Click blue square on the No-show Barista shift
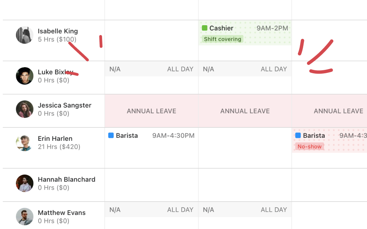The image size is (367, 229). click(298, 135)
